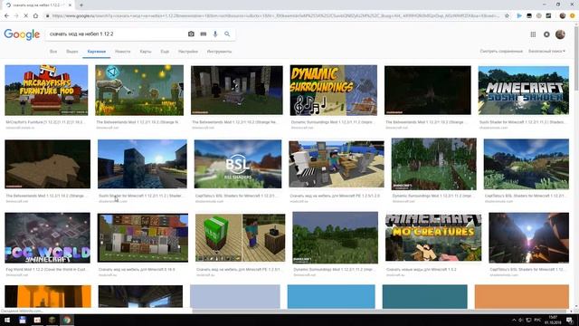Image resolution: width=579 pixels, height=326 pixels.
Task: Open the fireflies Betweenlands thumbnail
Action: (x=139, y=91)
